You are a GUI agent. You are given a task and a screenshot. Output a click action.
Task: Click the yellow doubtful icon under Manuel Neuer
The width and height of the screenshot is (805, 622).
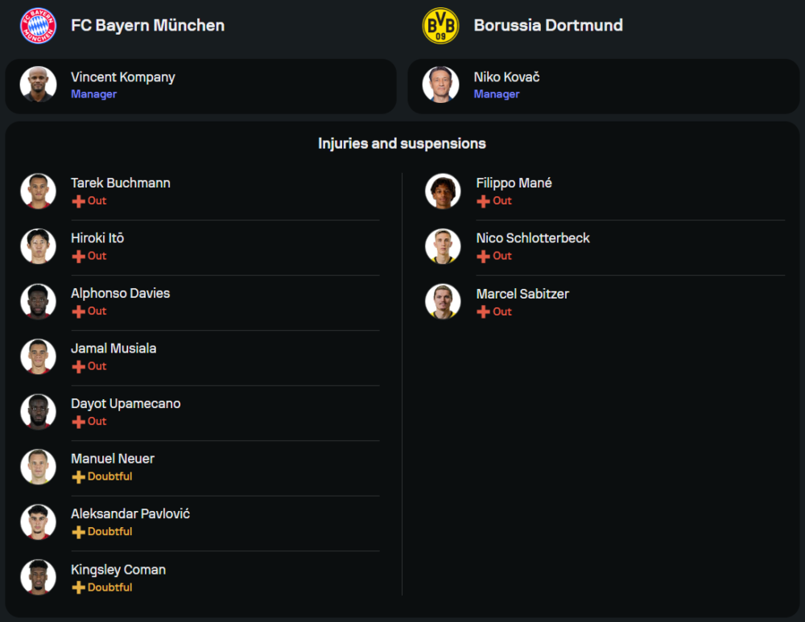(78, 477)
